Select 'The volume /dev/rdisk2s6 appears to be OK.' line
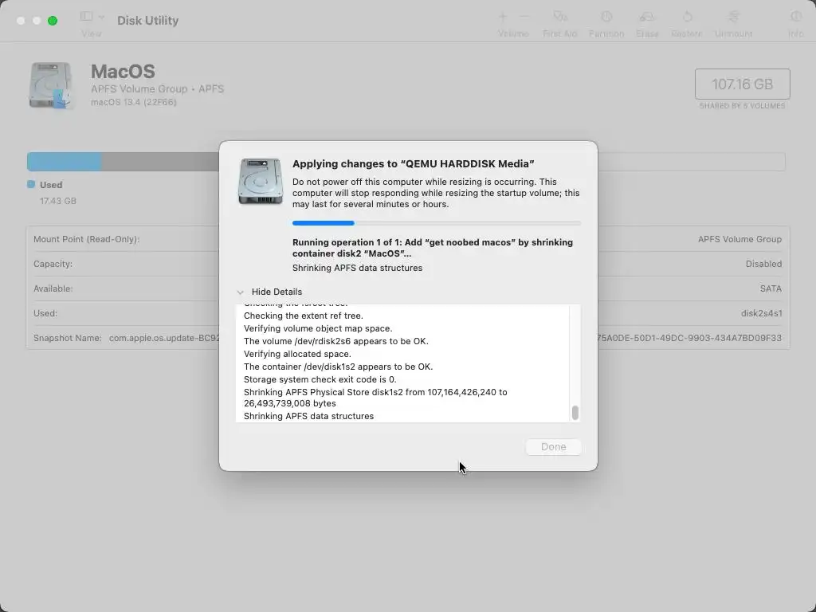Screen dimensions: 816x612 [336, 341]
